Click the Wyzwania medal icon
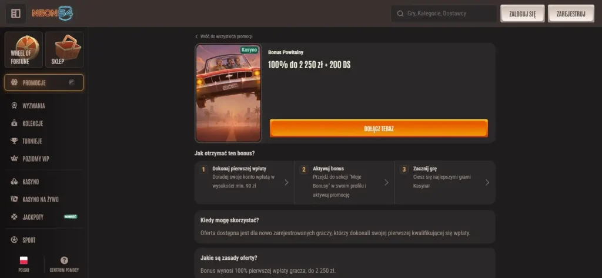 coord(14,106)
